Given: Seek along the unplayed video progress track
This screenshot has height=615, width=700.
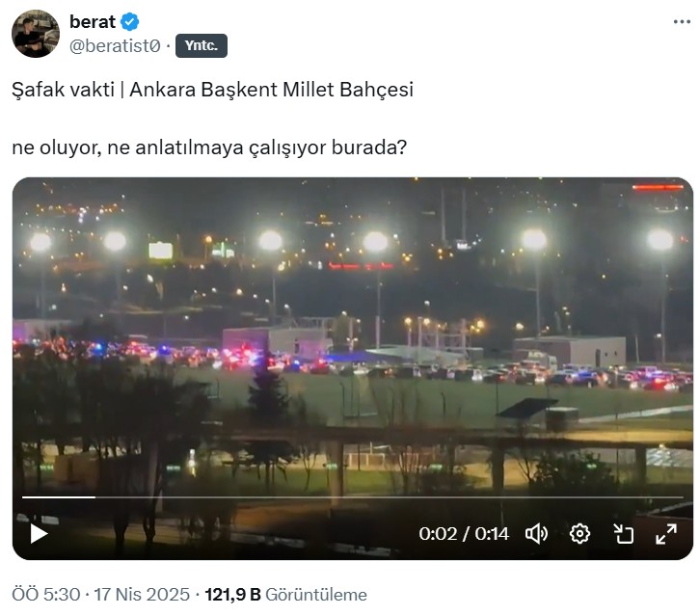Looking at the screenshot, I should (390, 496).
